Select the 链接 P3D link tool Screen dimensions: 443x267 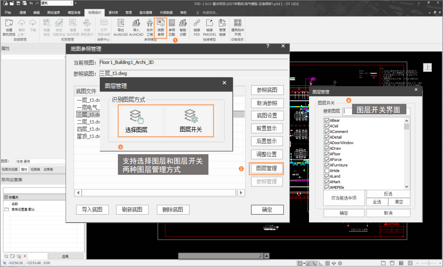197,27
